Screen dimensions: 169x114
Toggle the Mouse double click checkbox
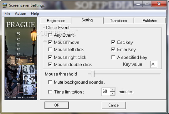(50, 65)
